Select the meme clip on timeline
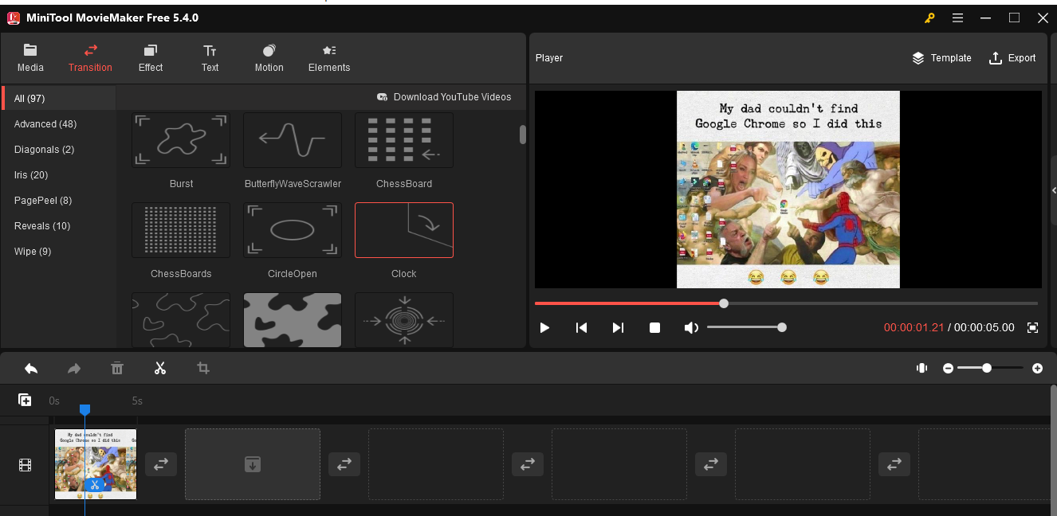Viewport: 1057px width, 516px height. point(96,464)
